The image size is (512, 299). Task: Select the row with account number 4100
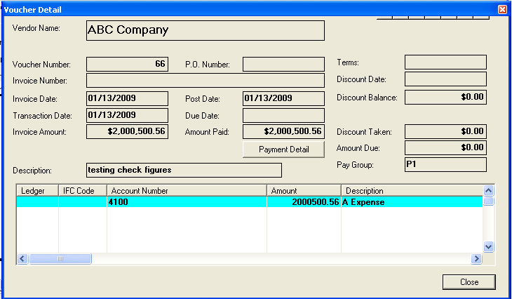(186, 202)
